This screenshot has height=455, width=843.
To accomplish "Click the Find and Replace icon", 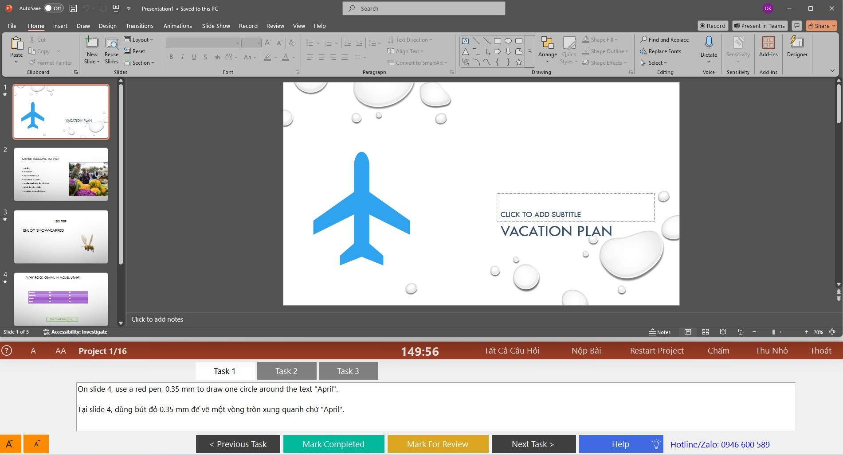I will pyautogui.click(x=643, y=39).
